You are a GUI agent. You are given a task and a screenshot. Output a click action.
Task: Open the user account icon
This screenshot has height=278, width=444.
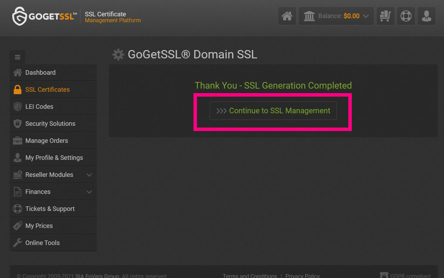427,16
